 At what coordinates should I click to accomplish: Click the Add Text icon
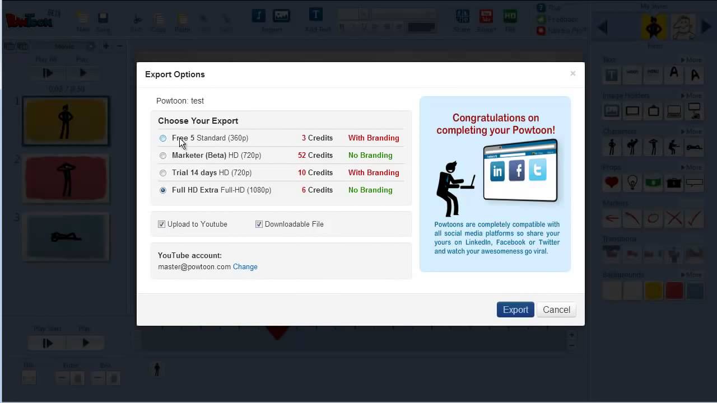316,15
